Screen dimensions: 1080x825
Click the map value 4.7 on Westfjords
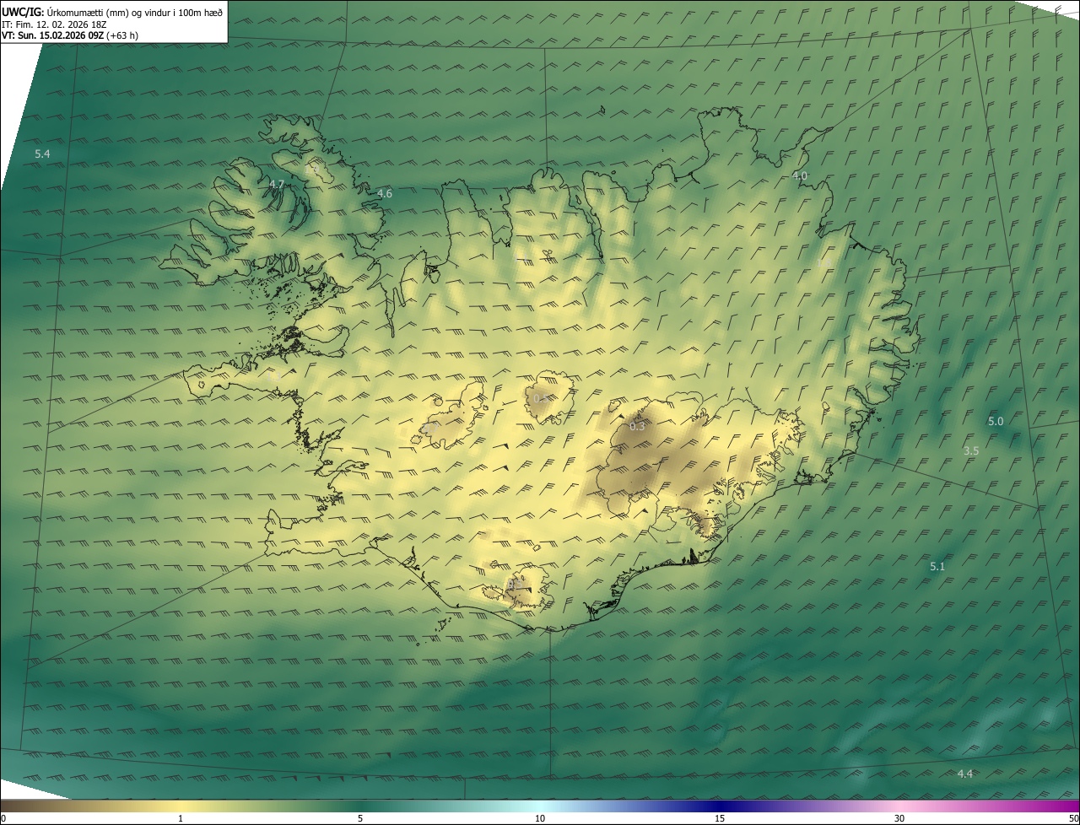[x=277, y=184]
